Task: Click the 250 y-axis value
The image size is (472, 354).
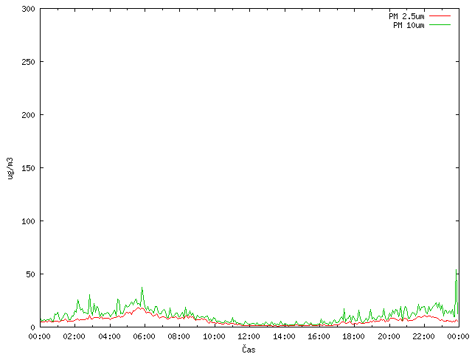Action: (x=28, y=62)
